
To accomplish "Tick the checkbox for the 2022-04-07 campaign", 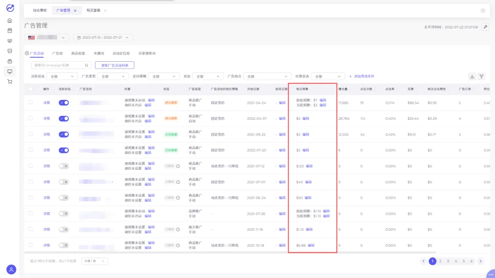I will [x=30, y=118].
